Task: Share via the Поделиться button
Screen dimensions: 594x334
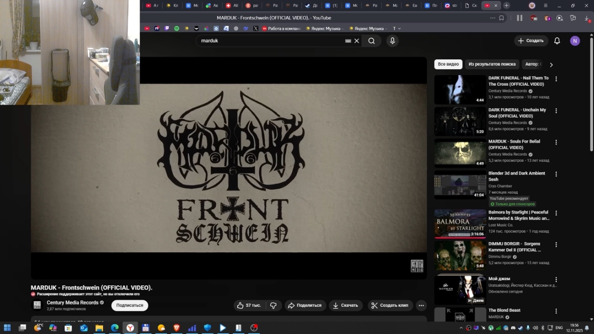Action: click(x=305, y=305)
